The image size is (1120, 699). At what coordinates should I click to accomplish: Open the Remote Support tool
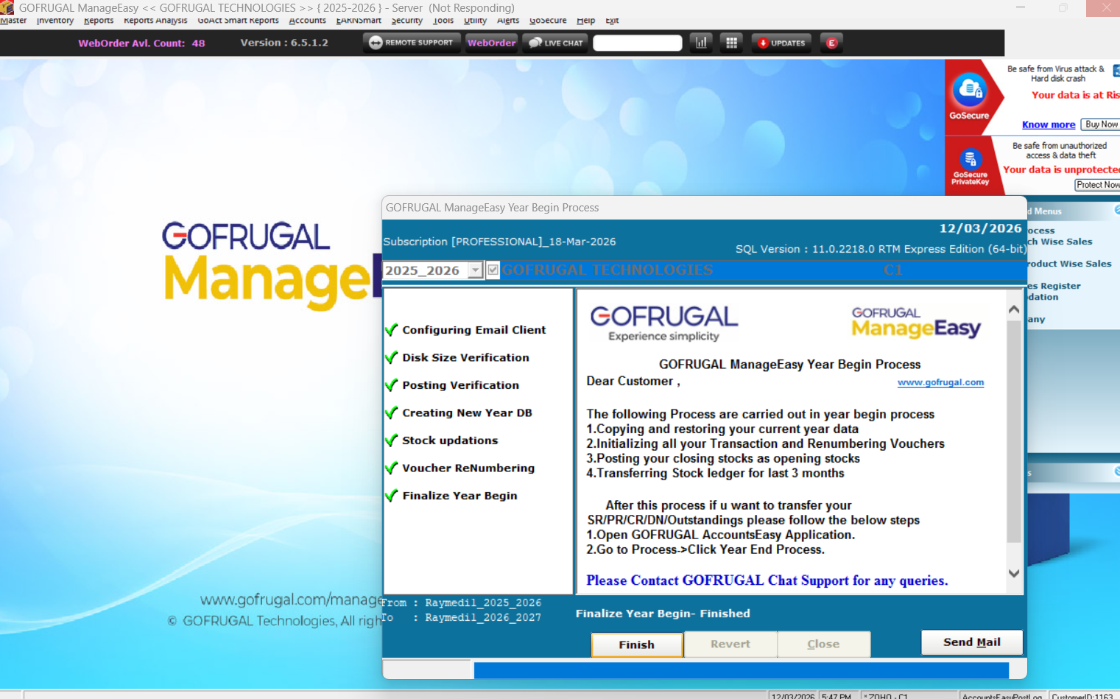coord(412,43)
